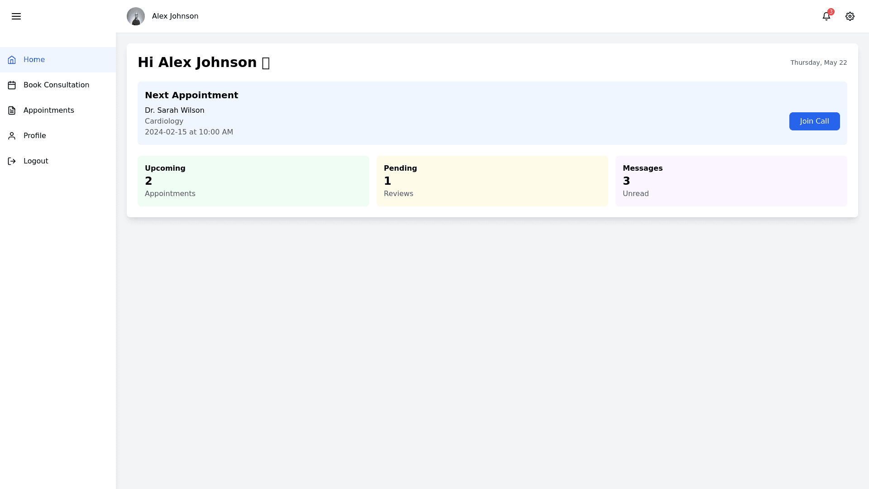The width and height of the screenshot is (869, 489).
Task: Open the Pending Reviews card
Action: coord(492,181)
